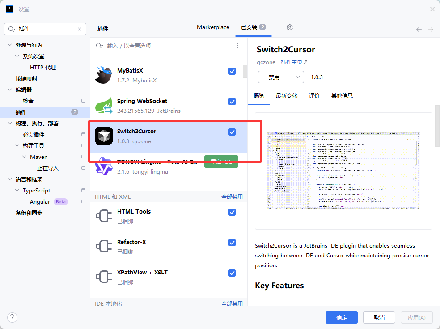The width and height of the screenshot is (440, 329).
Task: Switch to the 已安装 tab
Action: [254, 27]
